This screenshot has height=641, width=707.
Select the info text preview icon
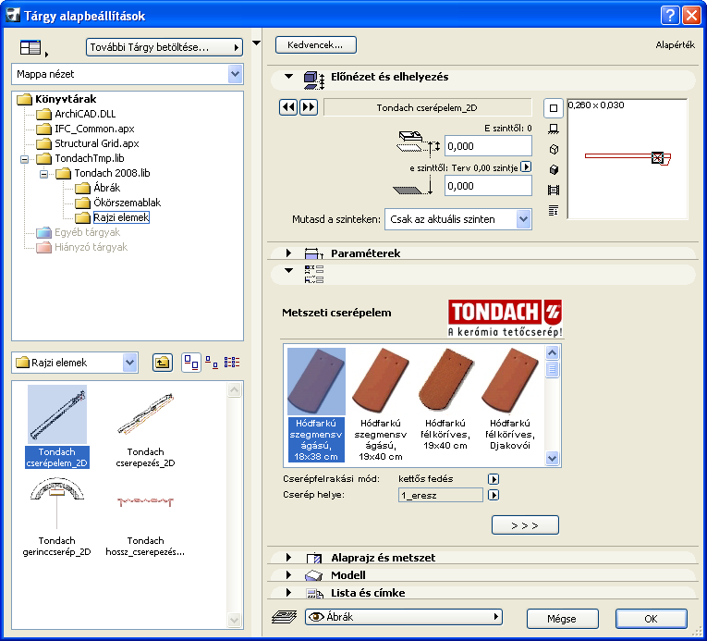[x=554, y=210]
